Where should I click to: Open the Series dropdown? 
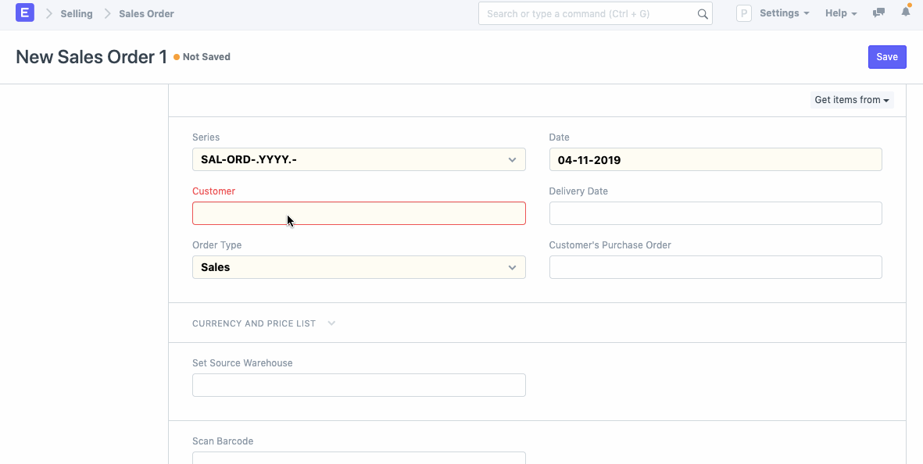pyautogui.click(x=359, y=160)
